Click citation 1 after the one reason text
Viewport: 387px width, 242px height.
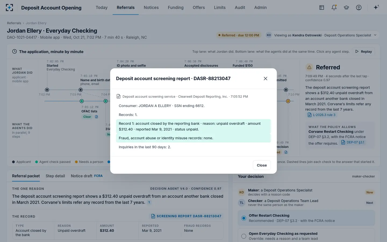(149, 202)
